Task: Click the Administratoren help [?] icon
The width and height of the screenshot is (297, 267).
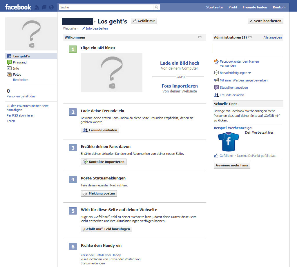Action: [x=250, y=37]
